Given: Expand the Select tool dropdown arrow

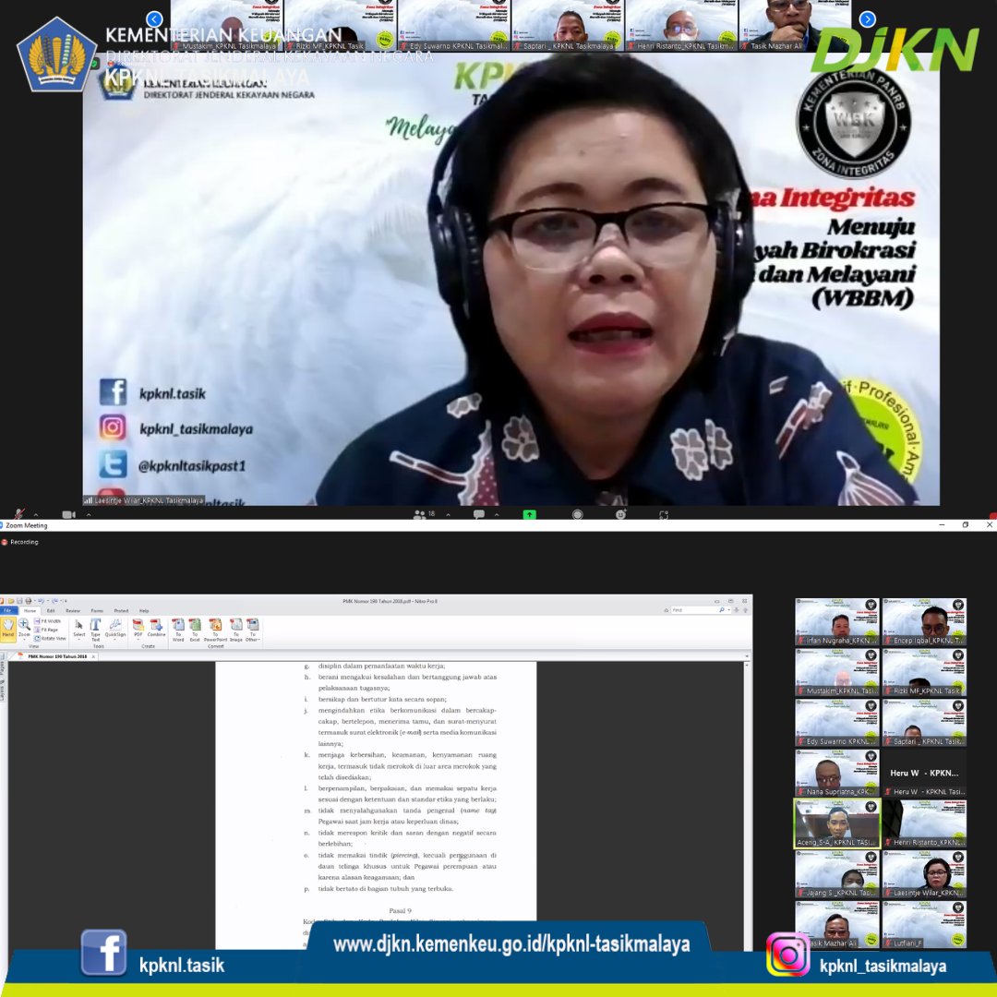Looking at the screenshot, I should click(78, 639).
